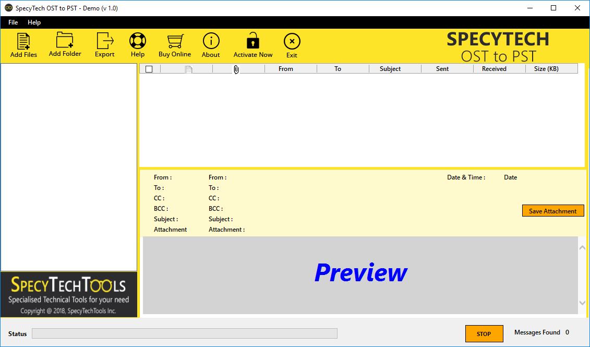Minimize the SpecyTech window

click(530, 8)
